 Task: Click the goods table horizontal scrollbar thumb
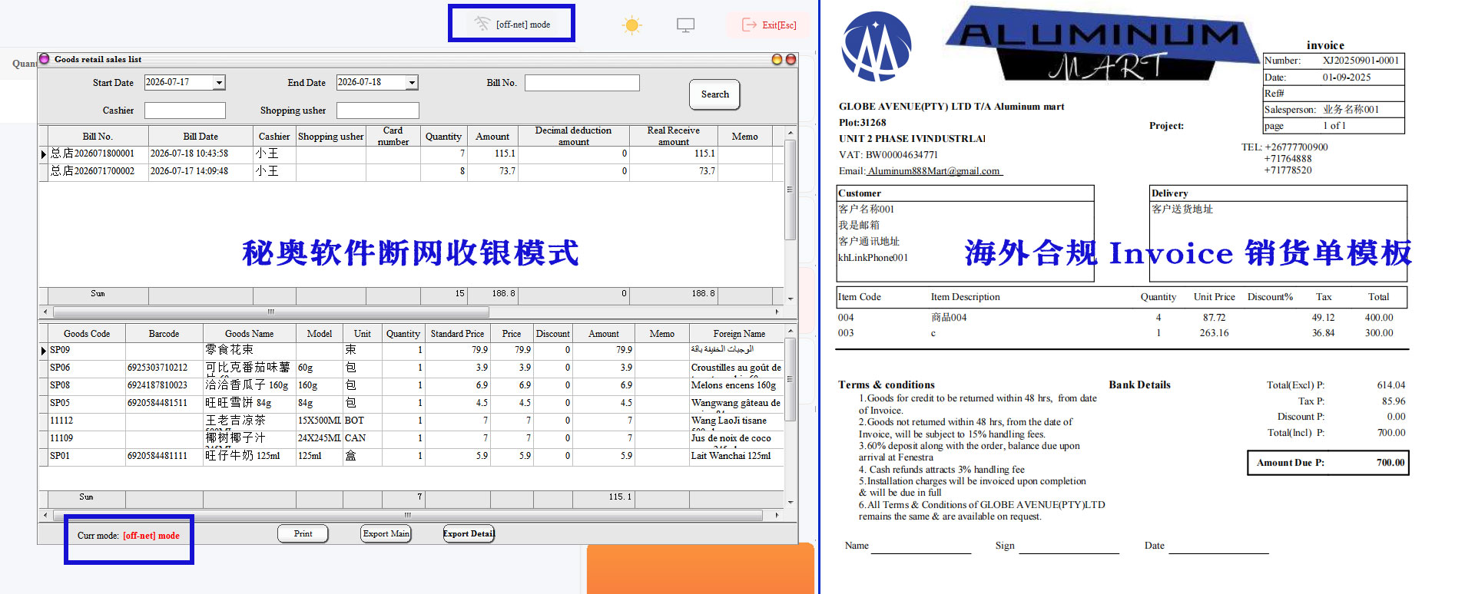pos(408,515)
